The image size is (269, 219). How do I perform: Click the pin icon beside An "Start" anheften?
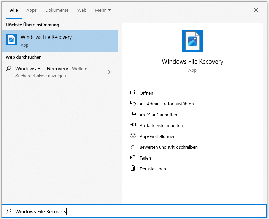pyautogui.click(x=133, y=114)
